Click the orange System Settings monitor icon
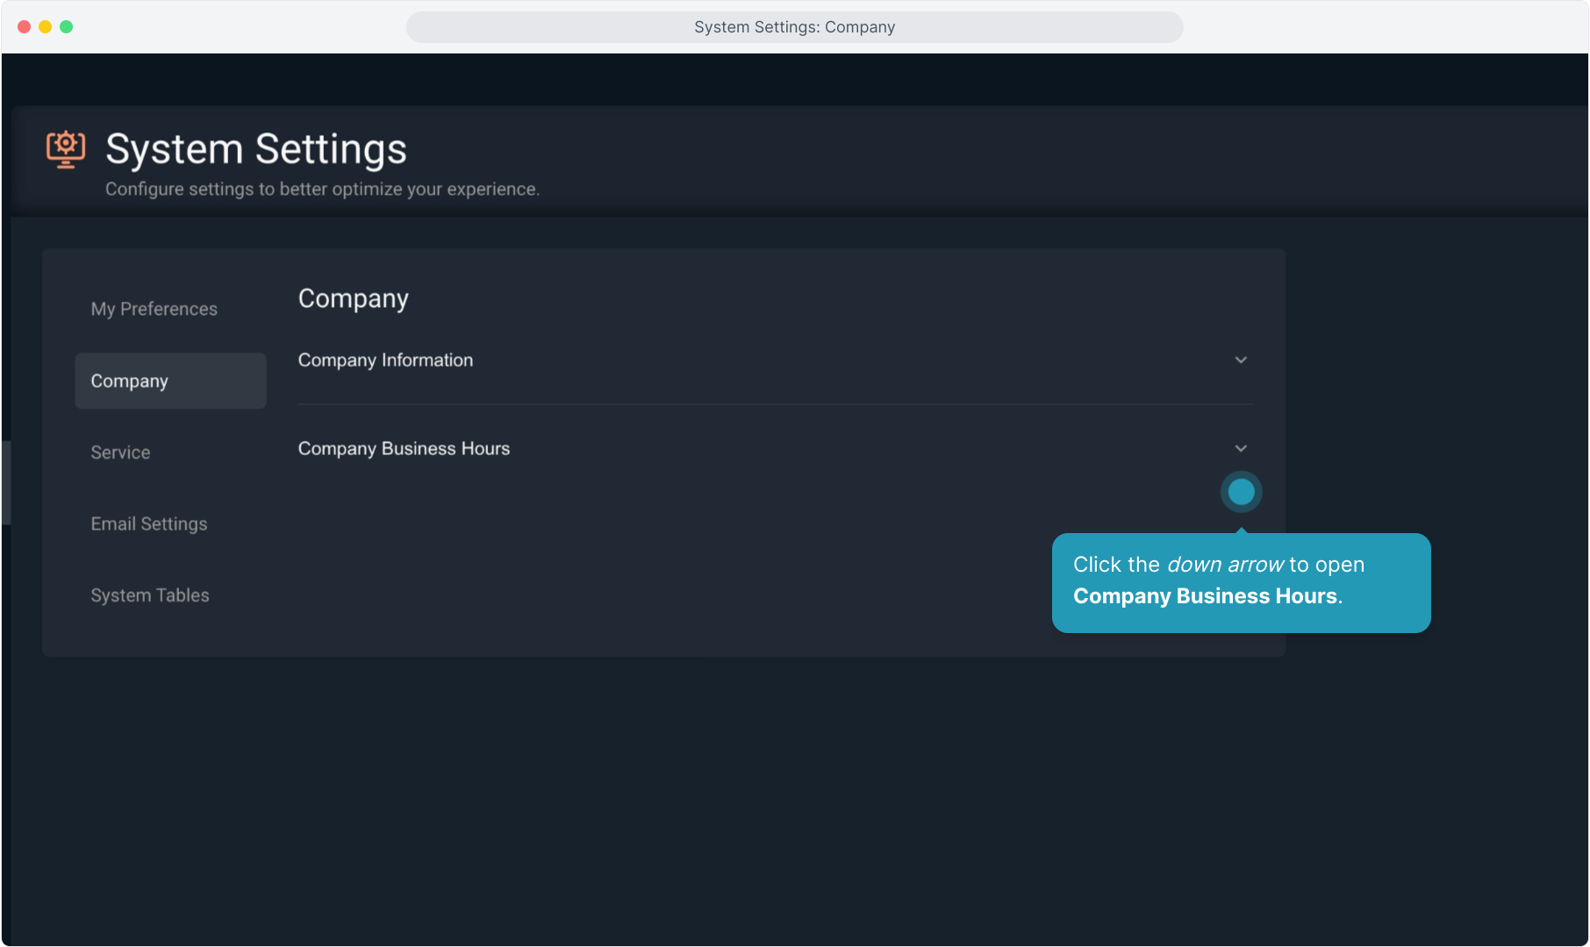Screen dimensions: 1590x947 coord(66,149)
